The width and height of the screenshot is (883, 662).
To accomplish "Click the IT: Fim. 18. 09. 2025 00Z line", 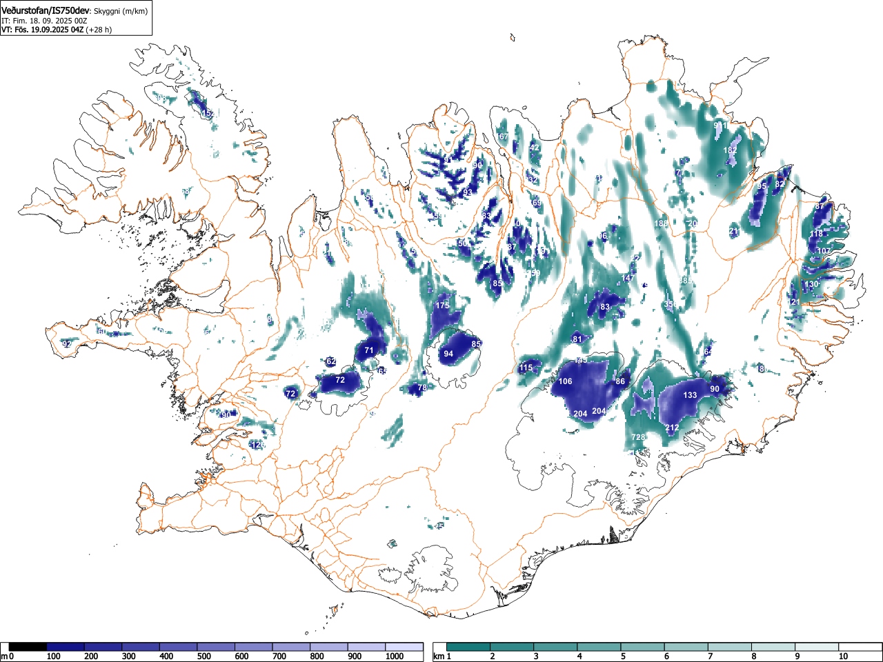I will click(44, 21).
